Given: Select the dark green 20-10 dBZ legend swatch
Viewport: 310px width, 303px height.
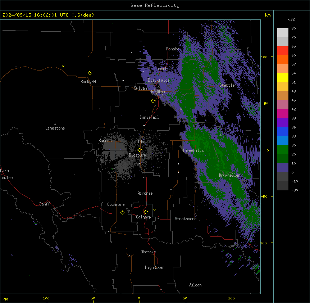Looking at the screenshot, I should point(283,159).
